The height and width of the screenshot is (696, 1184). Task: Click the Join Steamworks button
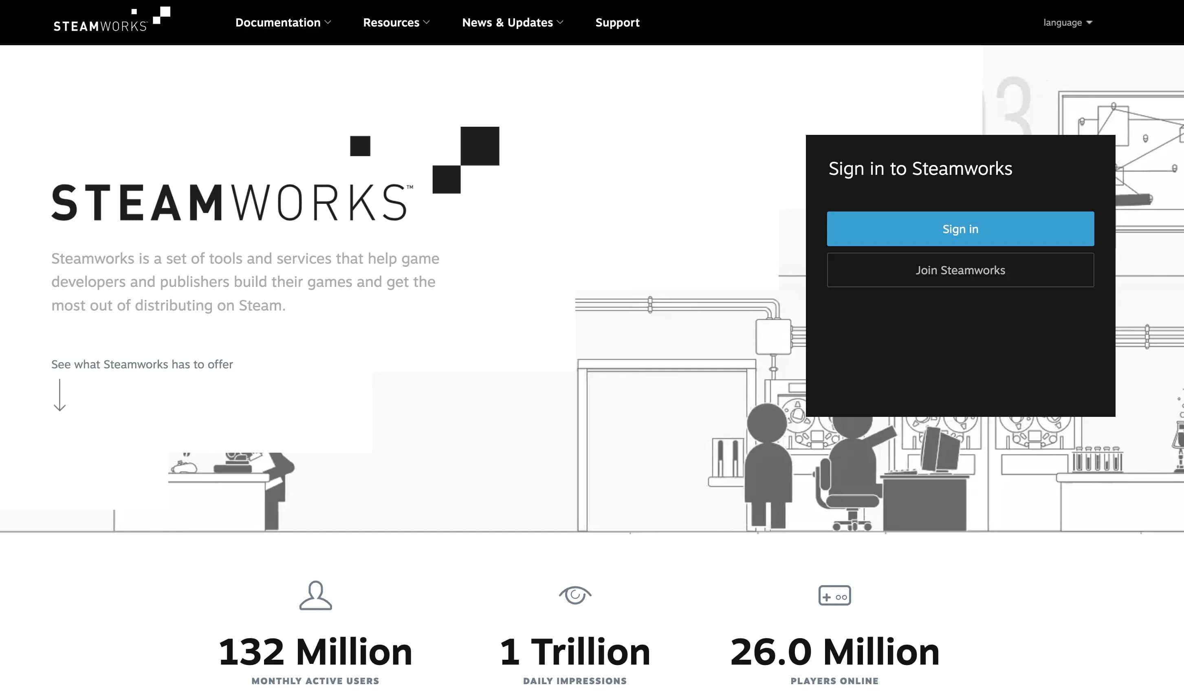960,270
